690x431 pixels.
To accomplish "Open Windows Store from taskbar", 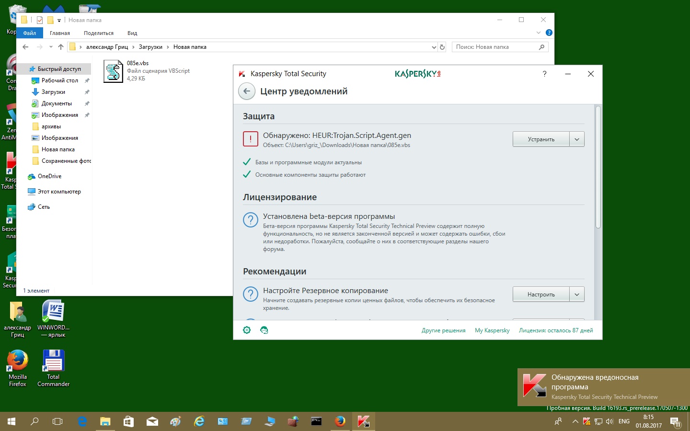I will coord(128,421).
